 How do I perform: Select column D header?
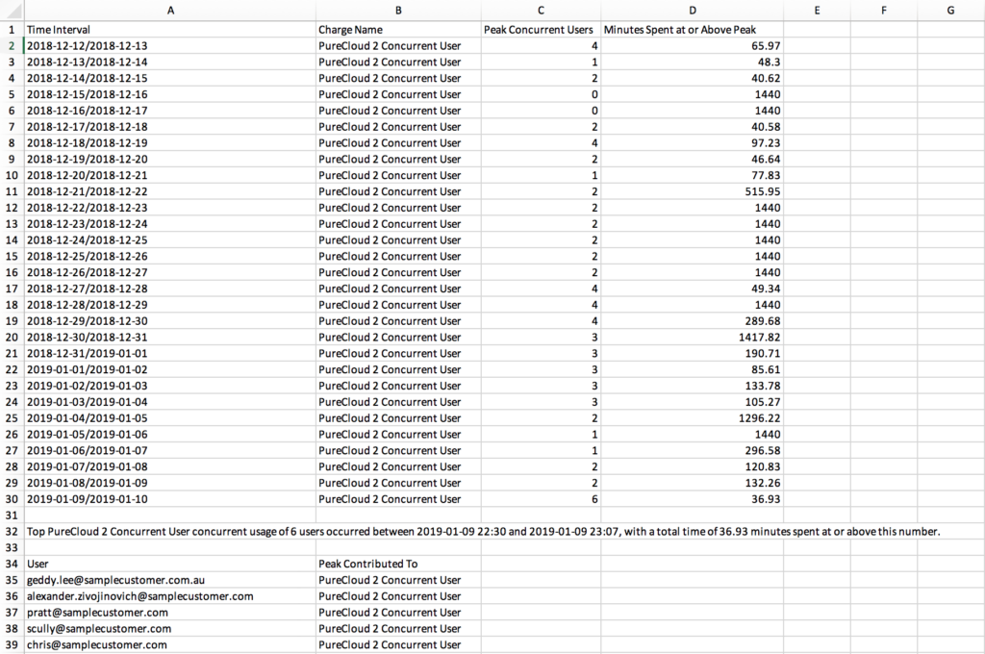pos(693,10)
